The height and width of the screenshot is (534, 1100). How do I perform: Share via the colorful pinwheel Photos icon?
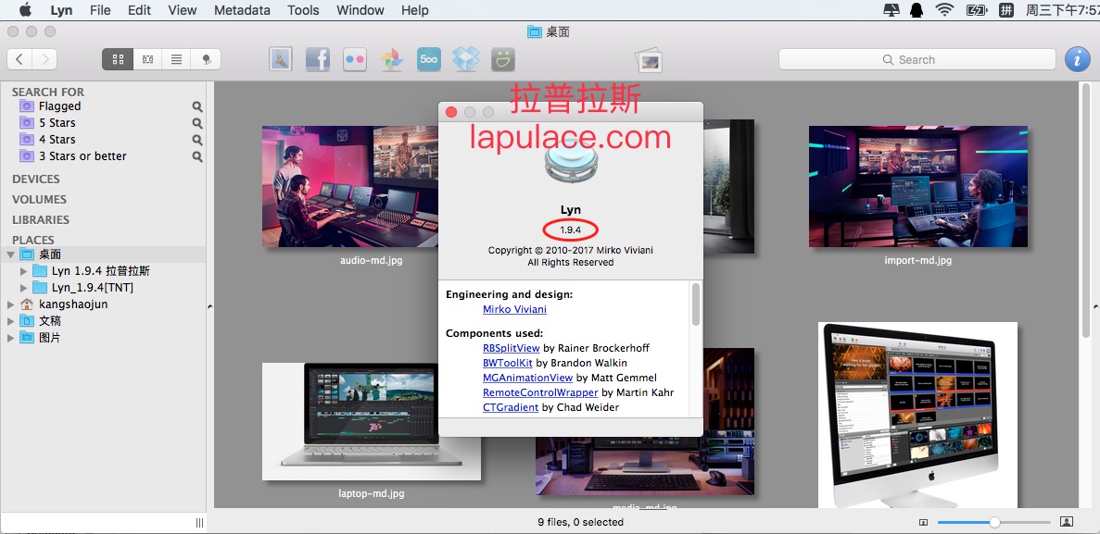(x=391, y=59)
